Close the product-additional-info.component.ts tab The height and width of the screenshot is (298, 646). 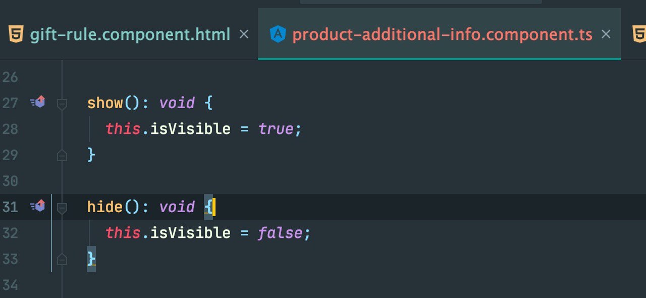pyautogui.click(x=606, y=34)
